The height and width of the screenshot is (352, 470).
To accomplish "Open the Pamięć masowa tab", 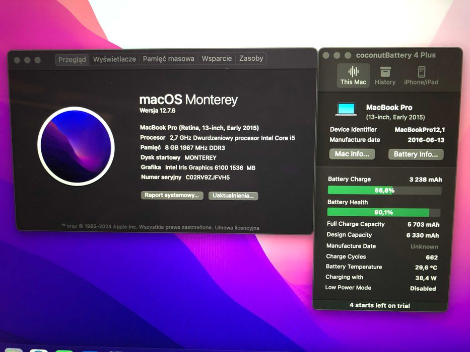I will (168, 59).
